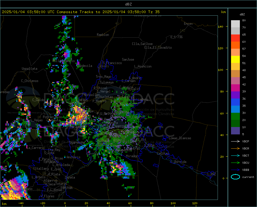The width and height of the screenshot is (257, 207).
Task: Click the Potrerillos label
Action: [x=52, y=117]
